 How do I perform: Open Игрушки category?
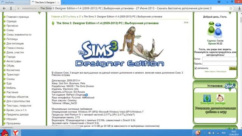[x=12, y=119]
